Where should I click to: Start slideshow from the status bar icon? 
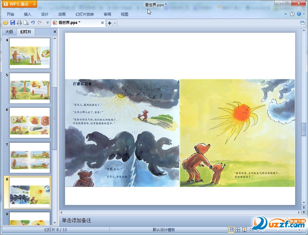click(244, 229)
